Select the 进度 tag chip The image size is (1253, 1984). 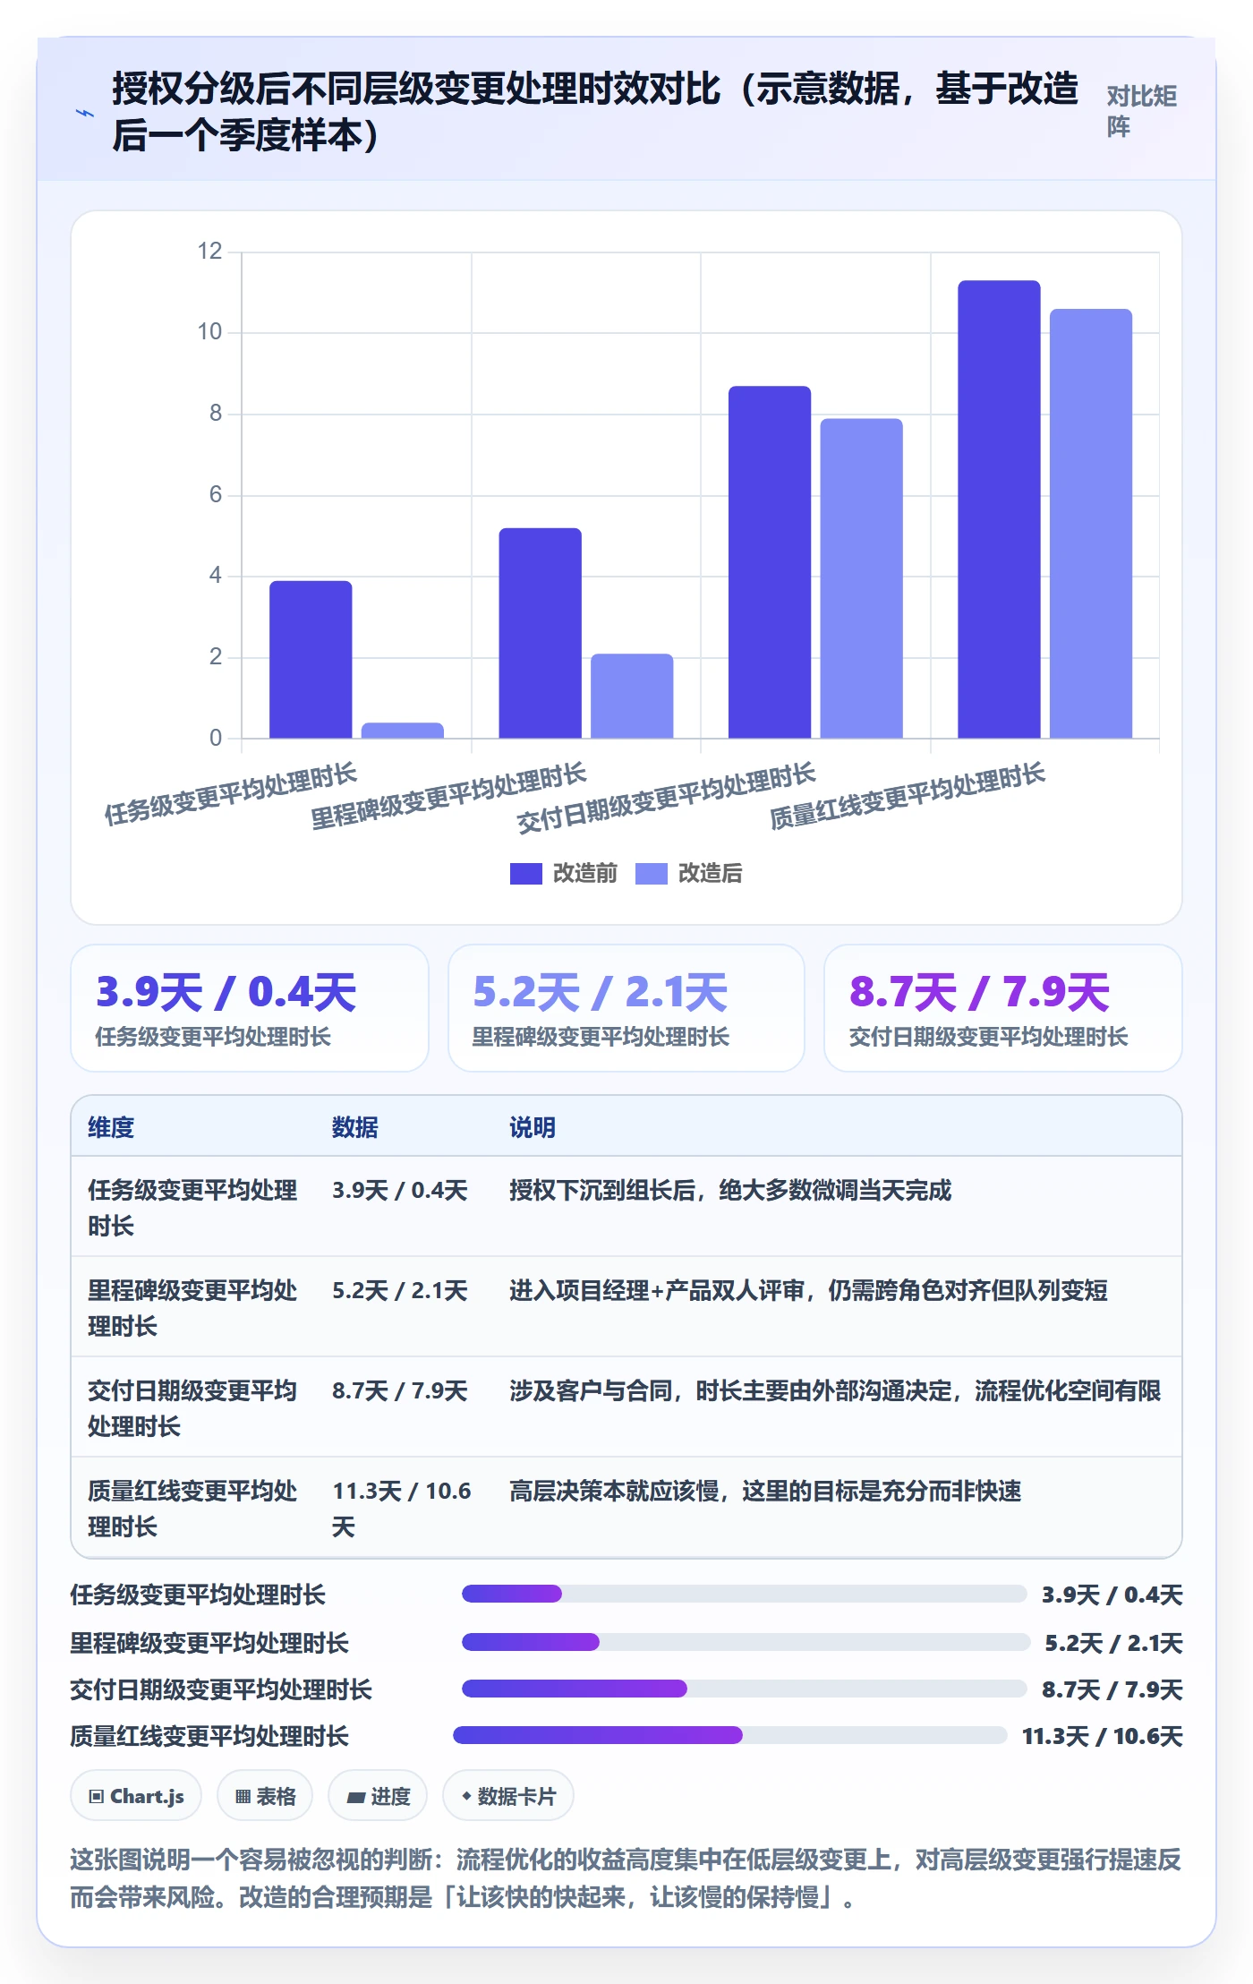tap(378, 1795)
